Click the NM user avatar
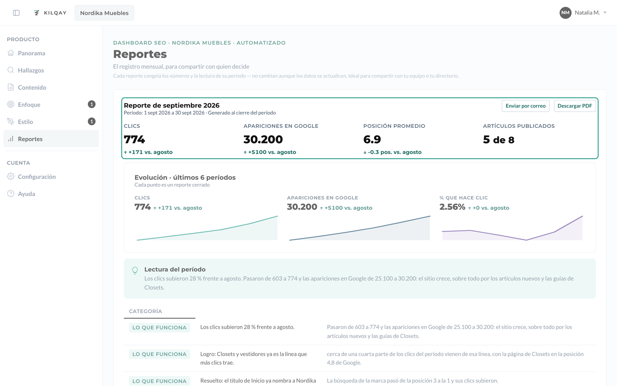The height and width of the screenshot is (386, 617). (566, 13)
